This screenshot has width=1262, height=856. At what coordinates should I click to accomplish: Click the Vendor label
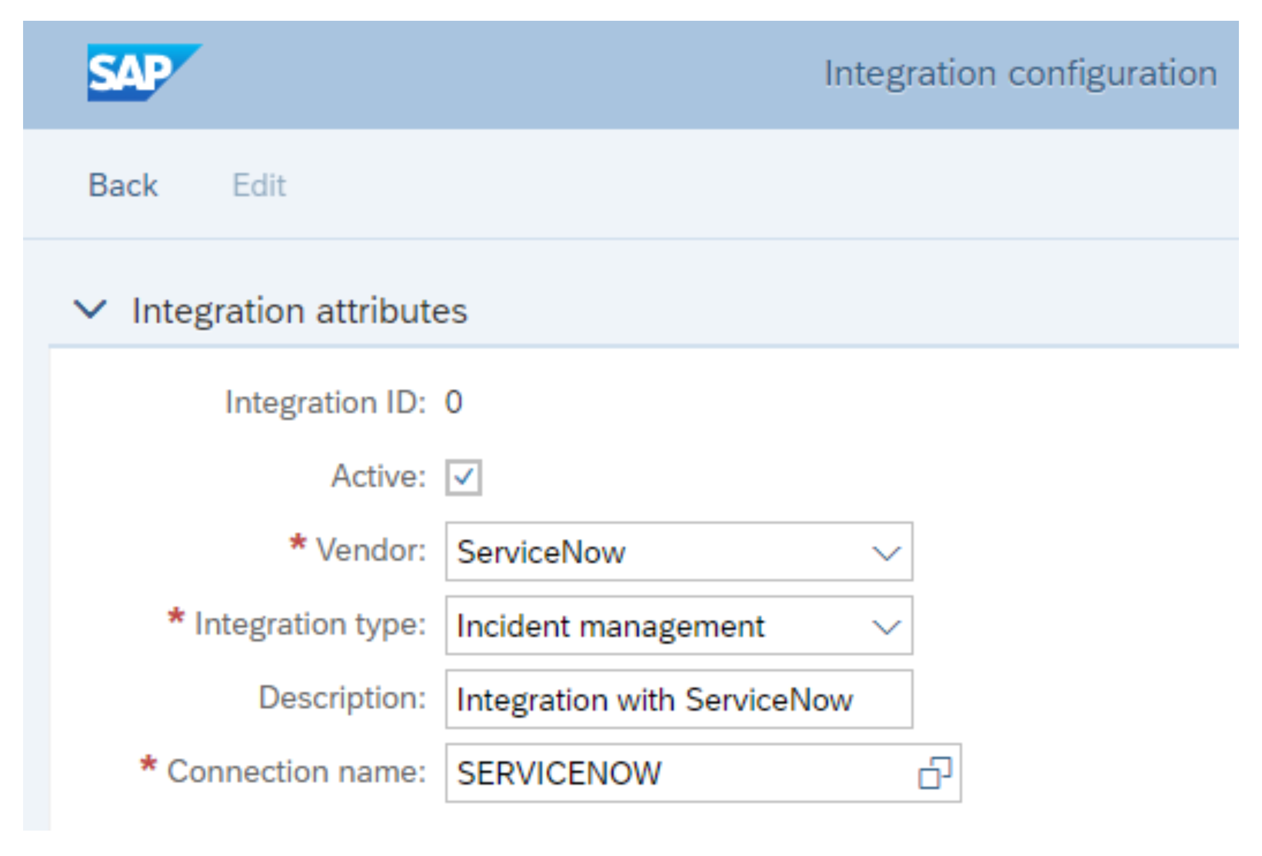[x=371, y=550]
